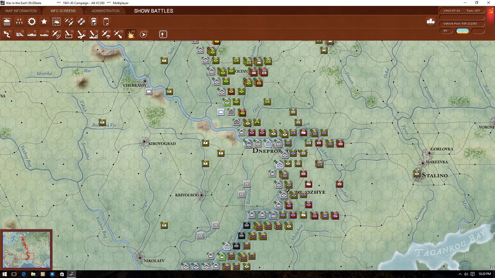Viewport: 495px width, 278px height.
Task: Toggle the F11 show battles icon
Action: coord(131,34)
